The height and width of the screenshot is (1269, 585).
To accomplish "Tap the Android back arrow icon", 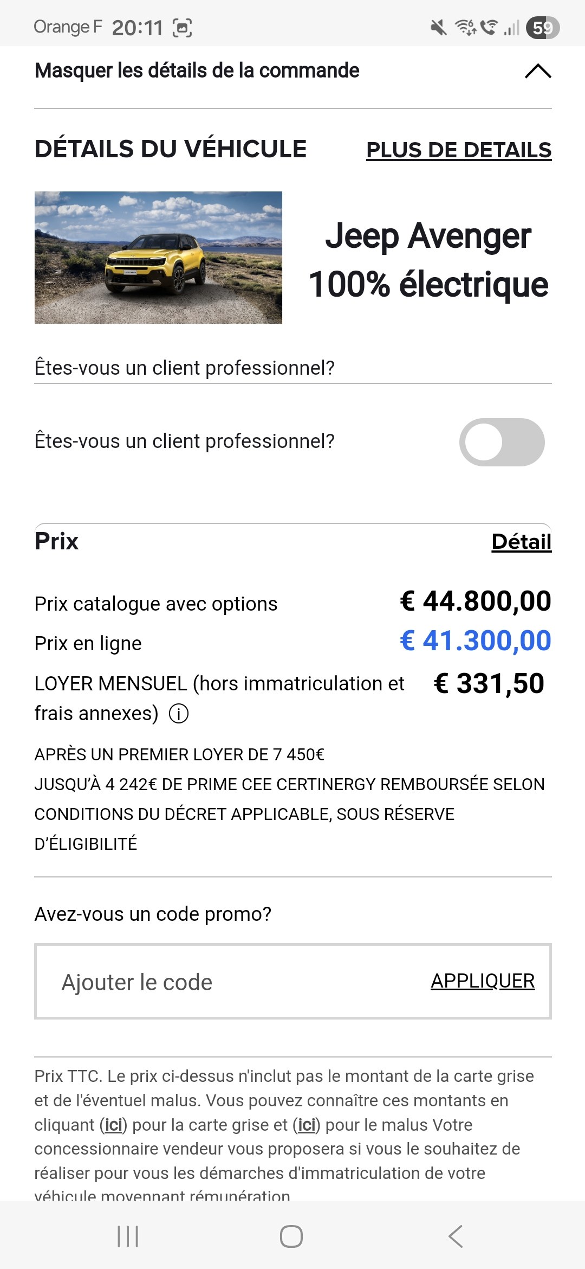I will (456, 1236).
